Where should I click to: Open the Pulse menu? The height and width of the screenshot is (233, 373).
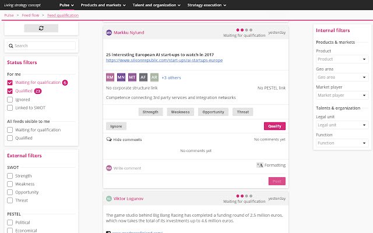66,5
